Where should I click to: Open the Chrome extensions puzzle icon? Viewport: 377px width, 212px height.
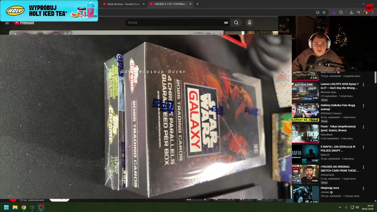pos(341,12)
